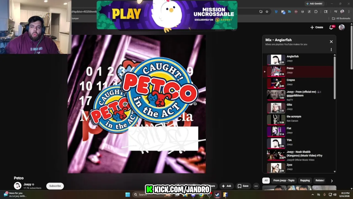Open the YouTube account avatar menu
The image size is (353, 199).
342,27
